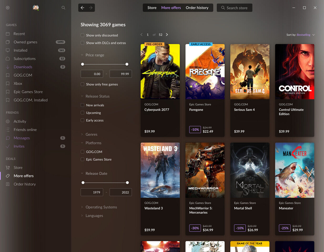The image size is (324, 252).
Task: Click the Activity icon in Friends
Action: click(8, 121)
